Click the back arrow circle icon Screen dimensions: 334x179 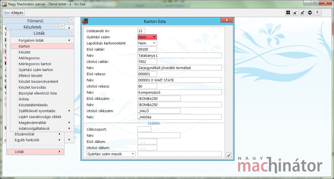(x=310, y=13)
